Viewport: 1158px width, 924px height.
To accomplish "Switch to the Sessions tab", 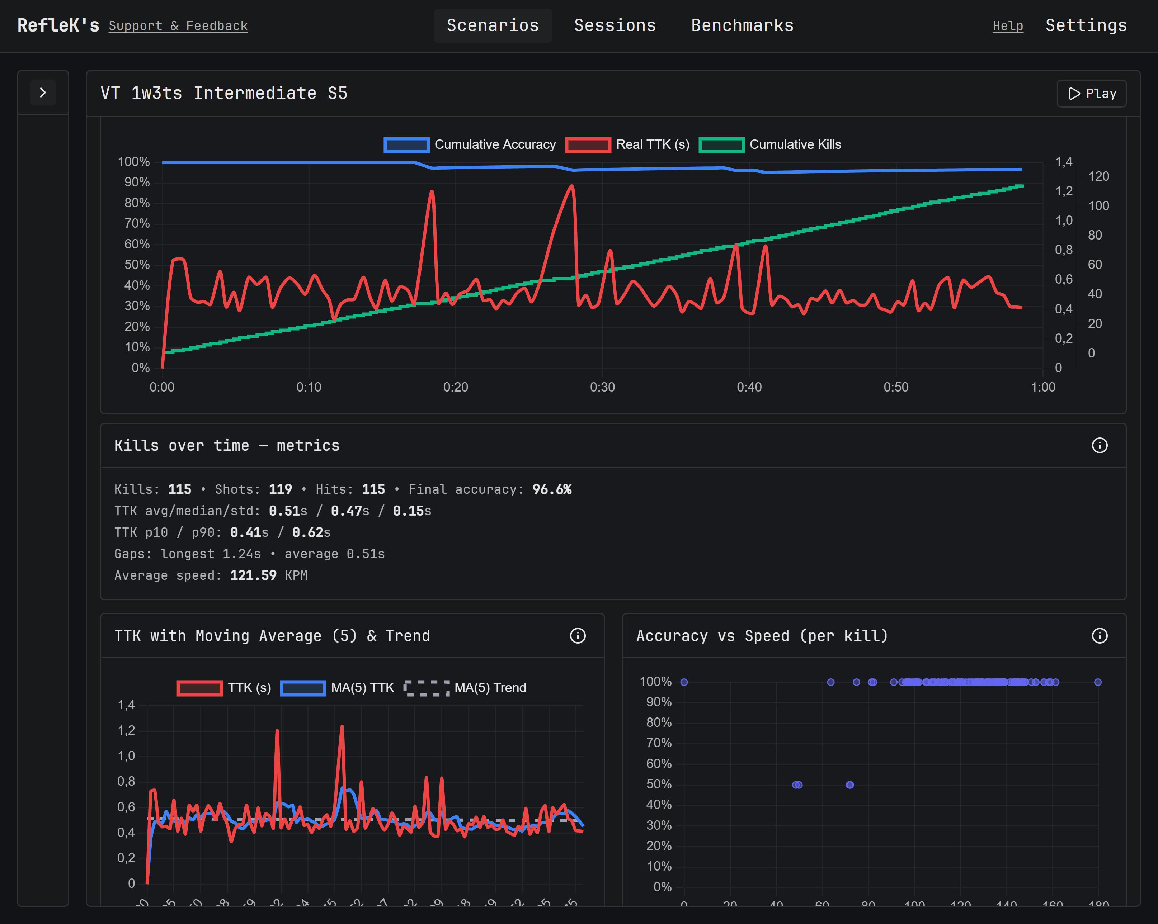I will tap(615, 26).
